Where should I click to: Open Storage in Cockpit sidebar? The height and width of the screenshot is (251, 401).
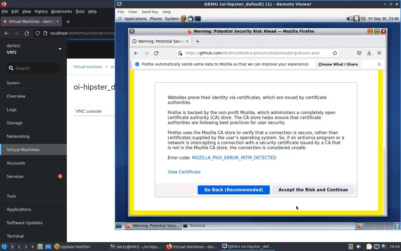pyautogui.click(x=33, y=123)
